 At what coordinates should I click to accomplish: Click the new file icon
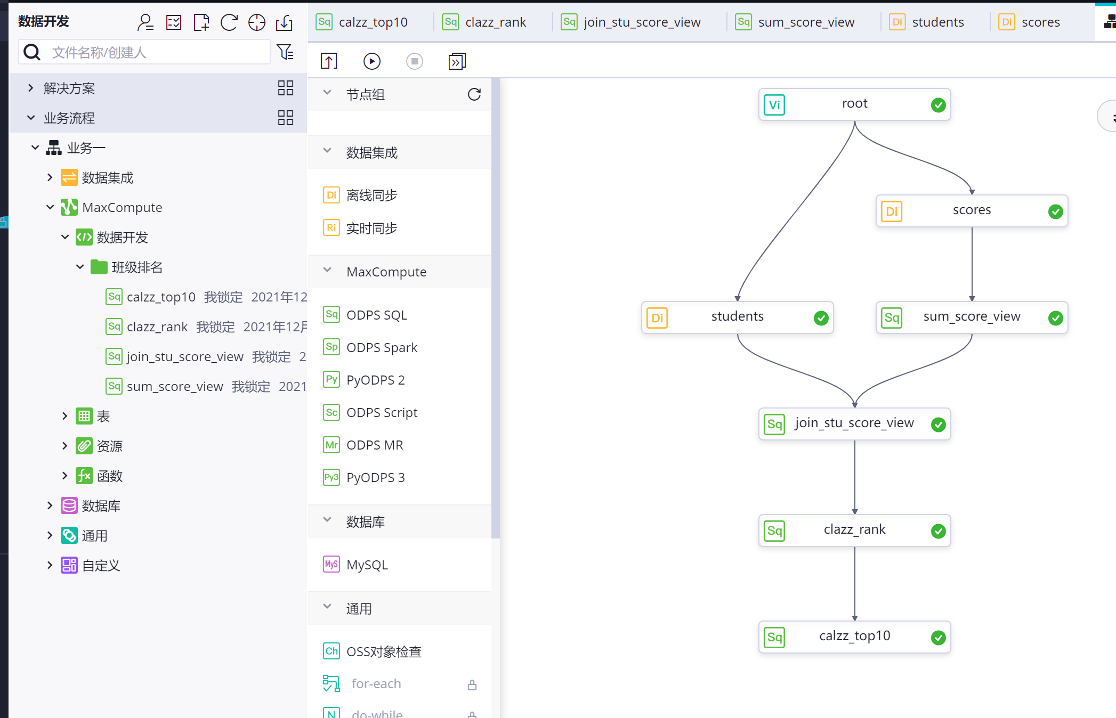pyautogui.click(x=201, y=22)
